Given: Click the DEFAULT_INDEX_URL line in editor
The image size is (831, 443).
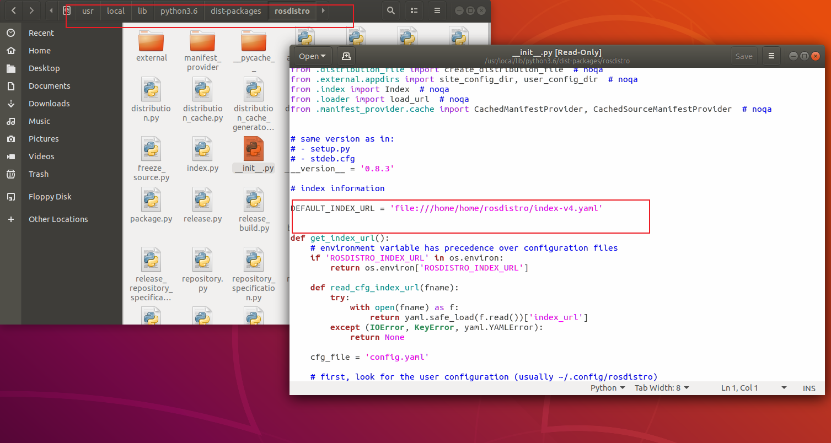Looking at the screenshot, I should [447, 208].
